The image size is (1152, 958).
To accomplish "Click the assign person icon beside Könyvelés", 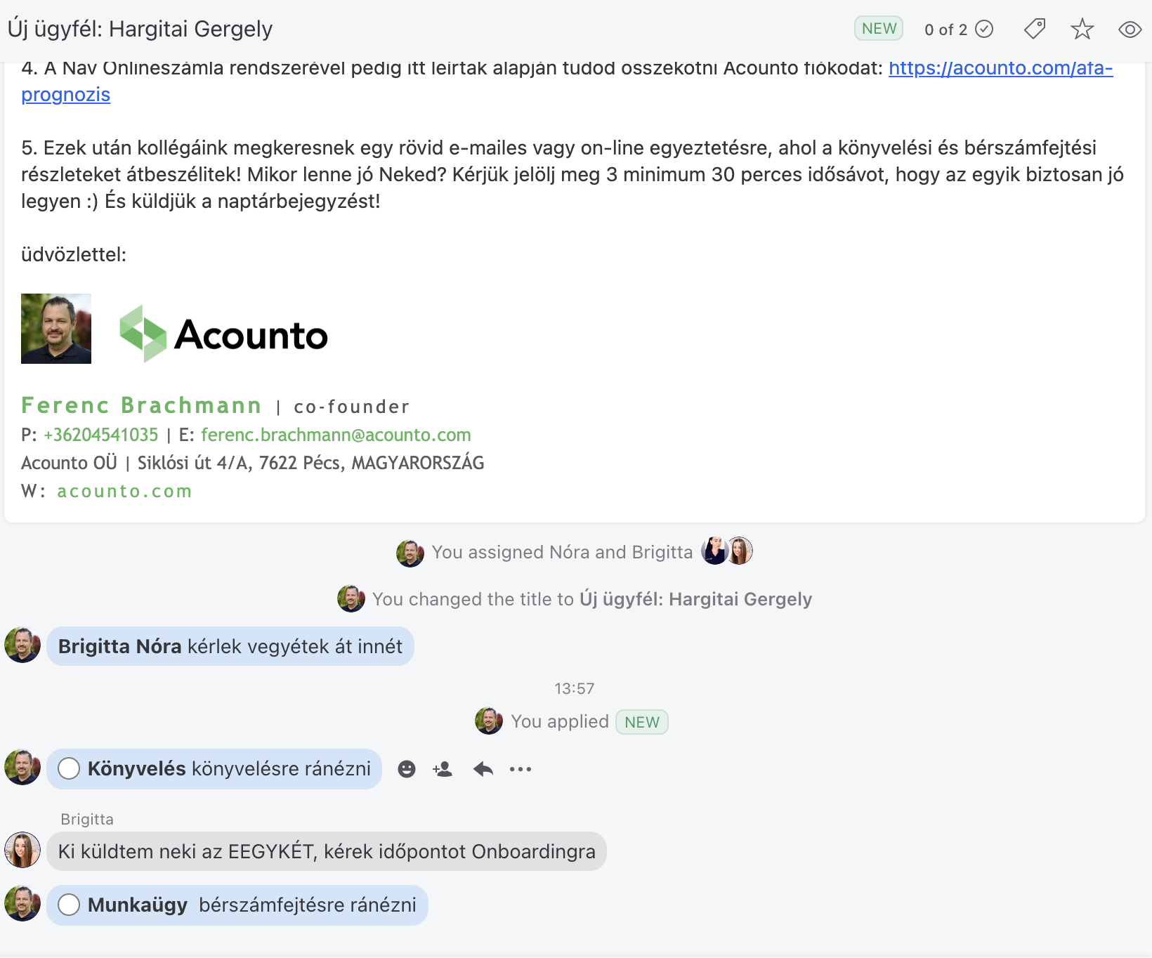I will [x=443, y=769].
